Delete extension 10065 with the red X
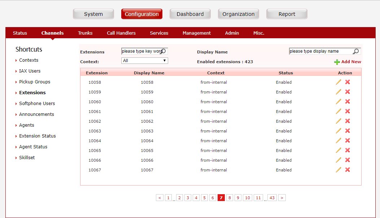Image resolution: width=380 pixels, height=218 pixels. point(348,150)
